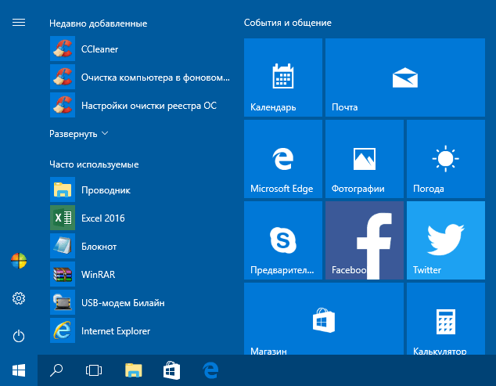Open Task View on the taskbar
496x386 pixels.
pos(94,370)
